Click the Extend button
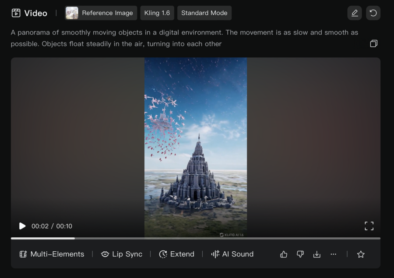The height and width of the screenshot is (278, 394). [177, 254]
